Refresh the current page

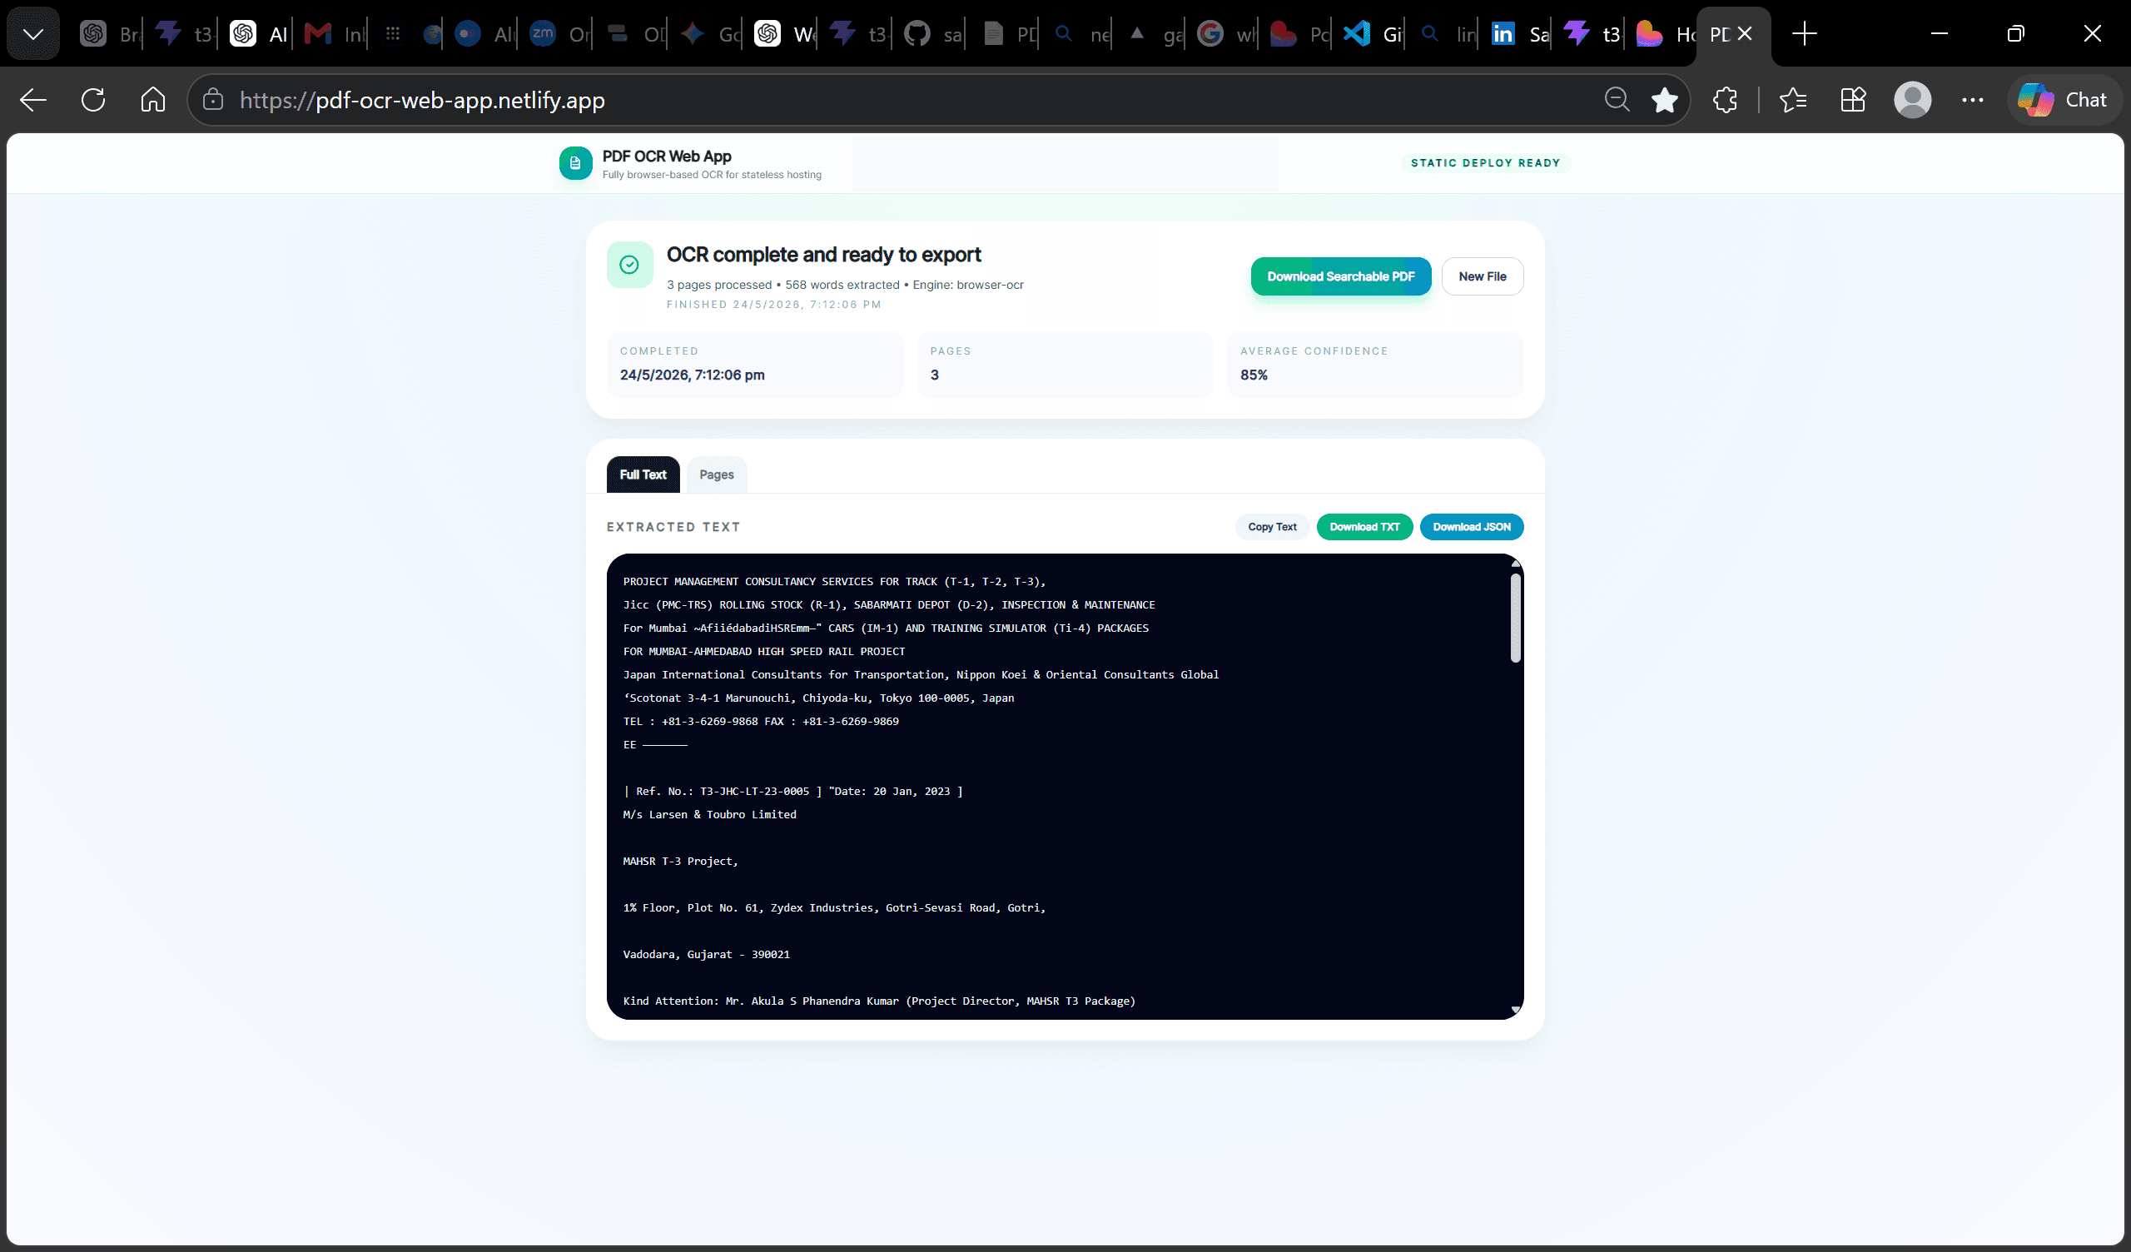(x=93, y=100)
